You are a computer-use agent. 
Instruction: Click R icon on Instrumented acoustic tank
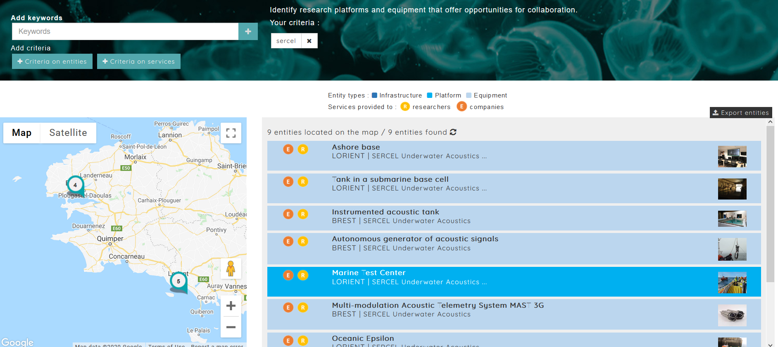click(303, 214)
